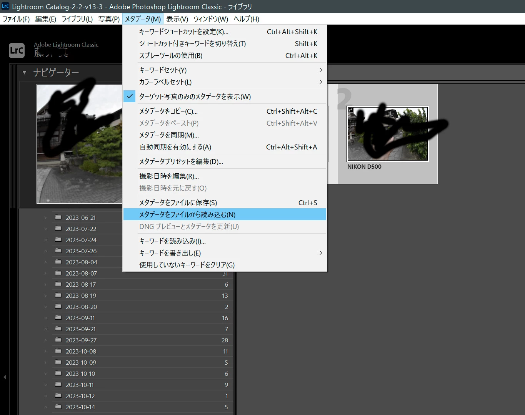Open the 表示(V) menu

tap(177, 19)
